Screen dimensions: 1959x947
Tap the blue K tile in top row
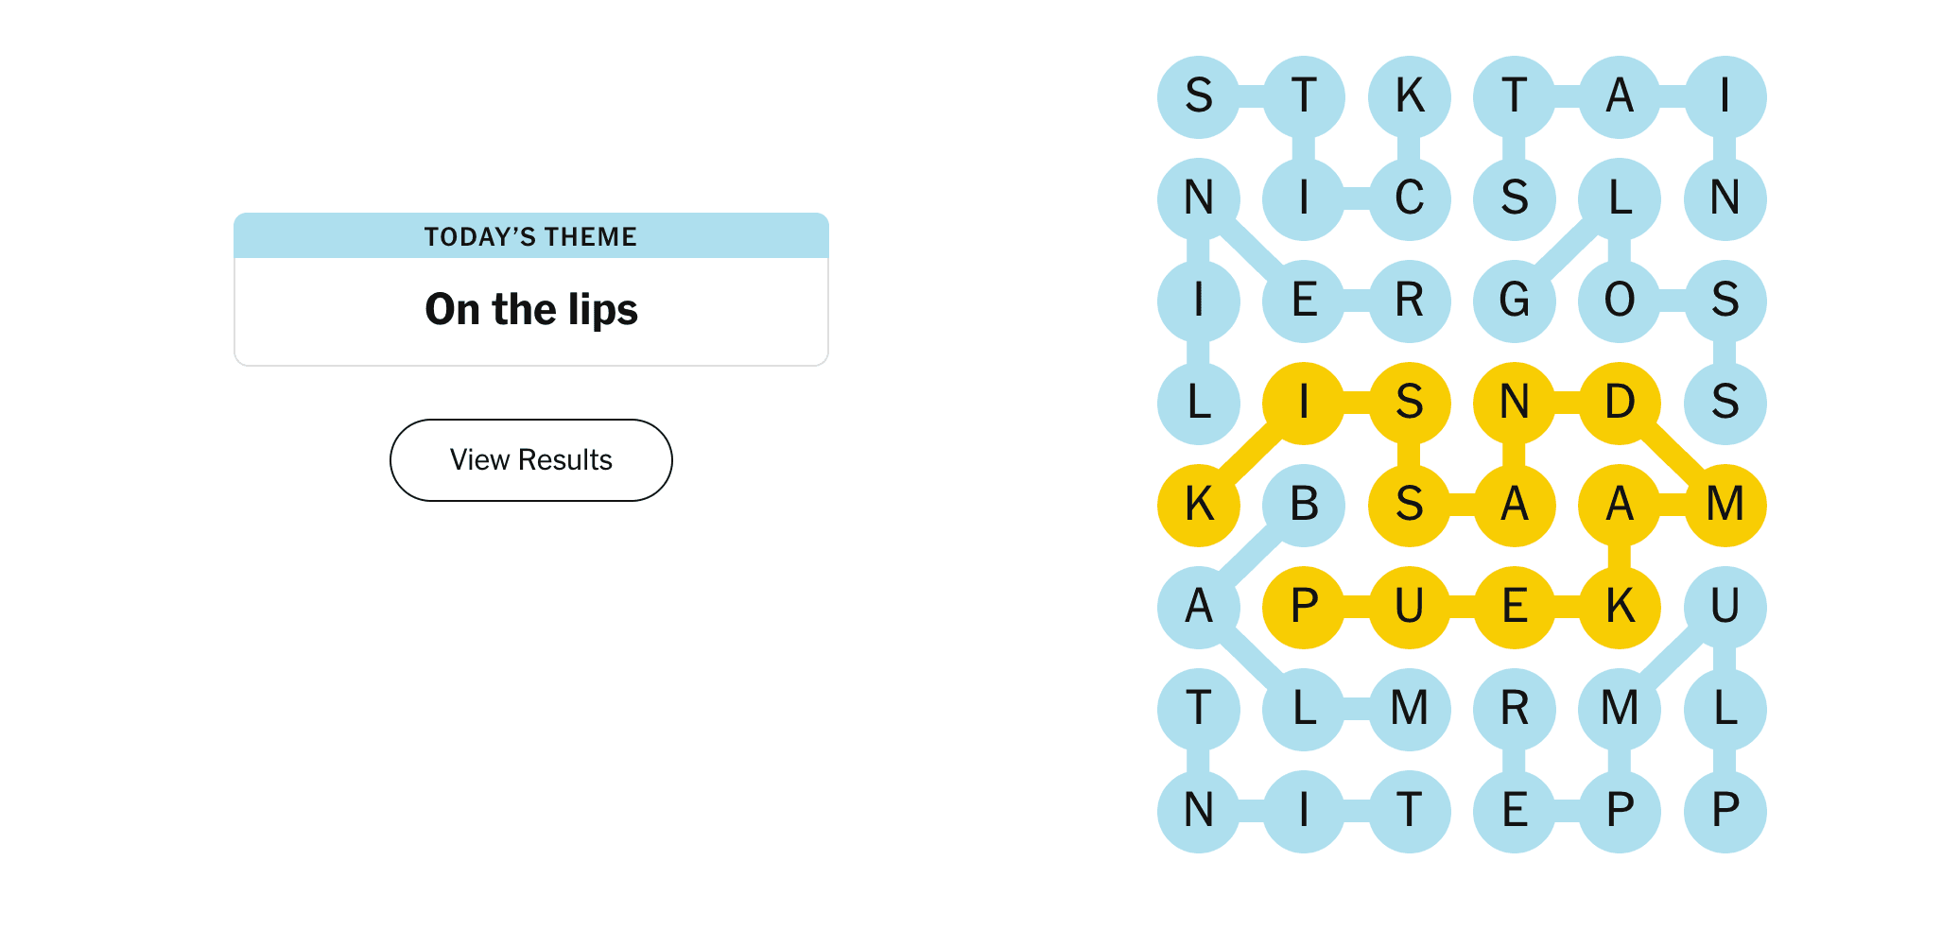[x=1410, y=96]
